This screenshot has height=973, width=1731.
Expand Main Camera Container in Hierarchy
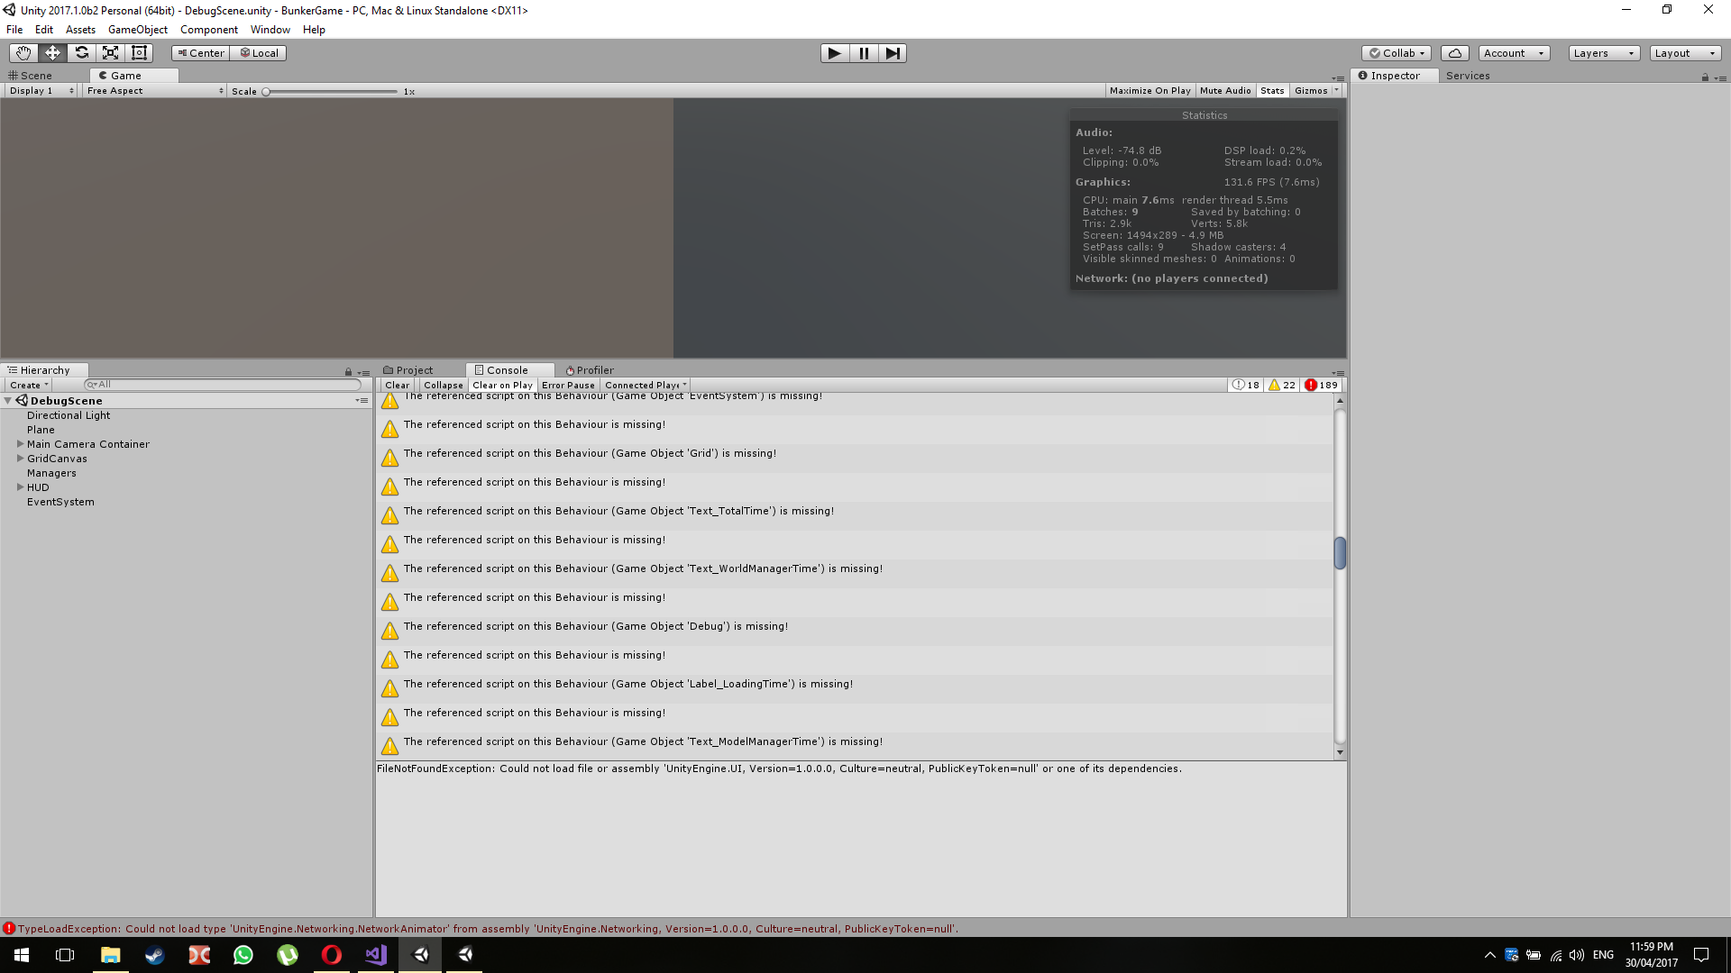coord(20,444)
